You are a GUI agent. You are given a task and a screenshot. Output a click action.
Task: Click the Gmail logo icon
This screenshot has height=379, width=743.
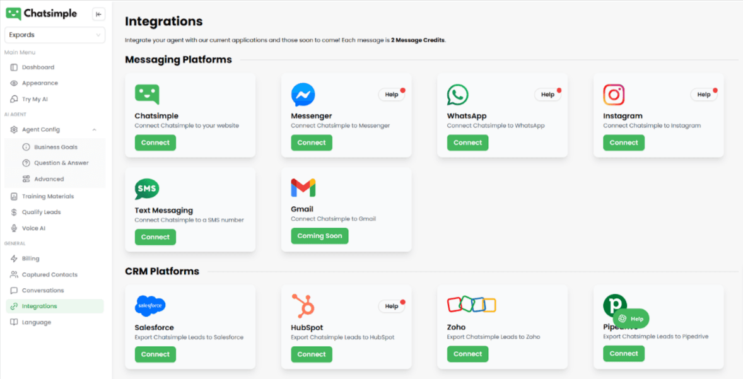303,188
